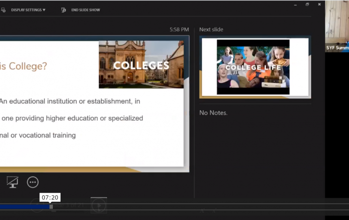Select the College Life next slide thumbnail
Screen dimensions: 349x220
point(253,67)
